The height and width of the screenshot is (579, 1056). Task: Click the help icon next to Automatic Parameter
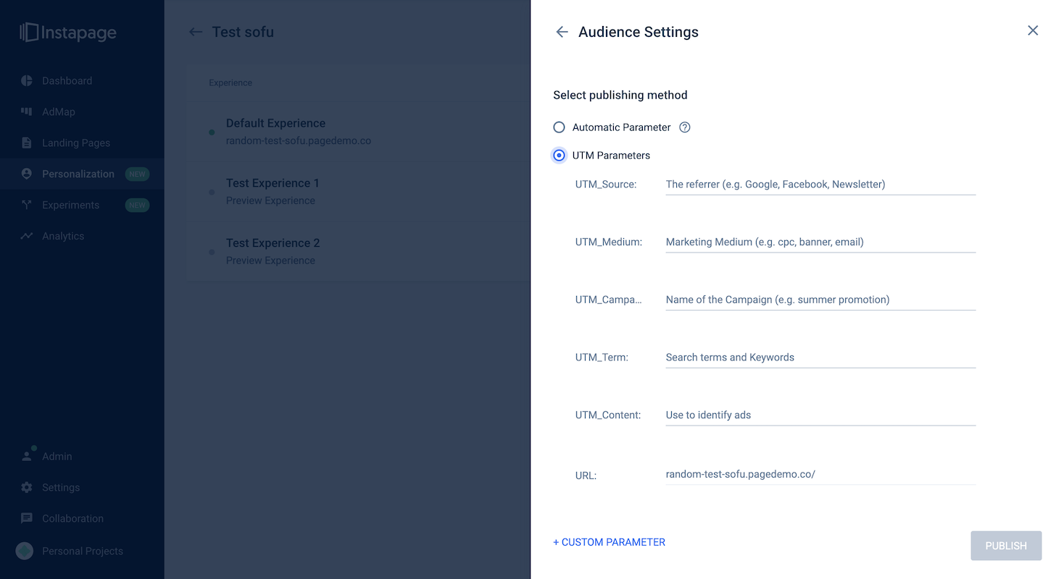tap(684, 127)
